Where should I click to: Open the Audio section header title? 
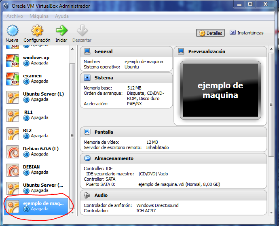pos(101,195)
